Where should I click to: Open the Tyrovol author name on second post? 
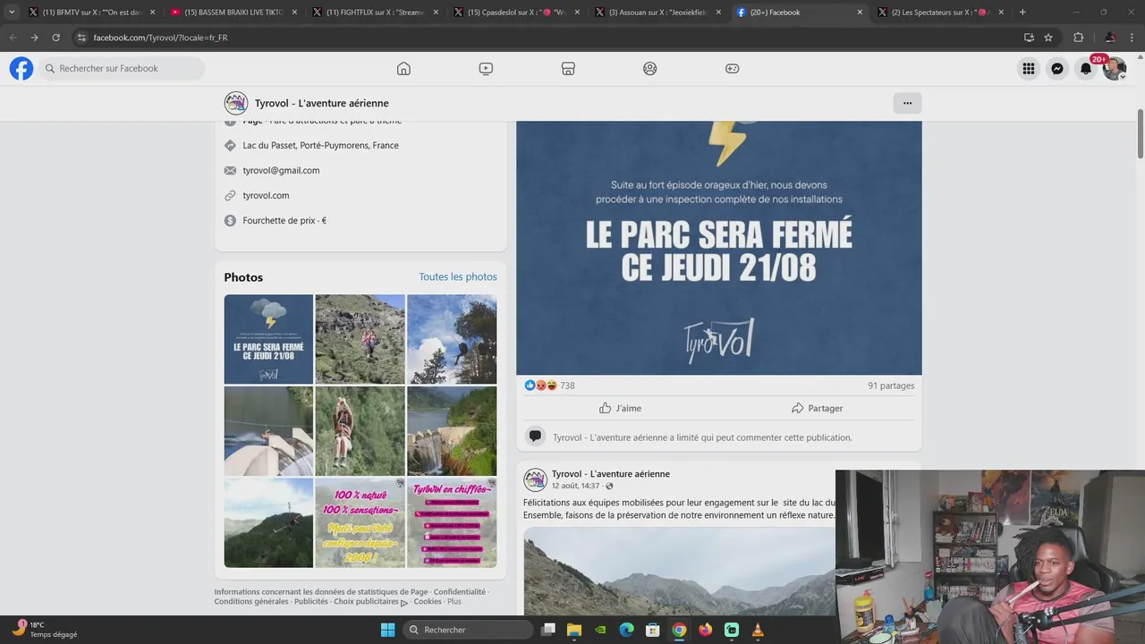pyautogui.click(x=610, y=474)
